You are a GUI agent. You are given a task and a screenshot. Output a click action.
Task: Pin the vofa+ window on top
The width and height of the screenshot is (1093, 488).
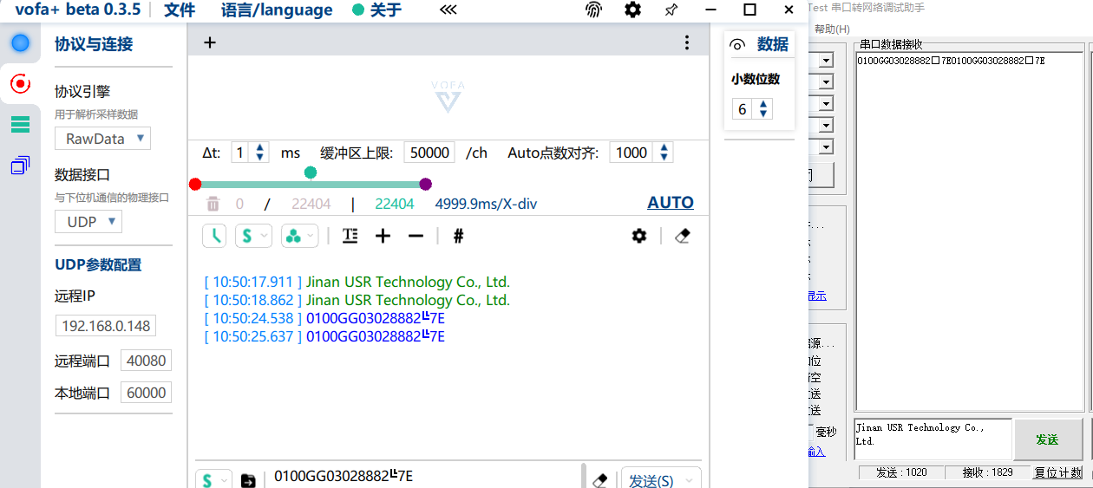tap(671, 10)
